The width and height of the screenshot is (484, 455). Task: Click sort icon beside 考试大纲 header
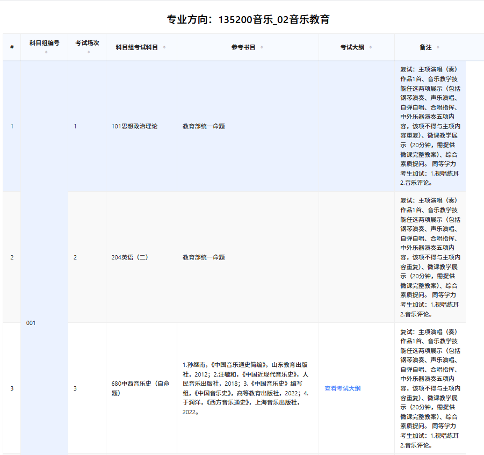point(370,47)
